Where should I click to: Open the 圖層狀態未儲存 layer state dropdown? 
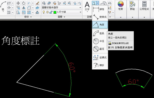point(62,7)
